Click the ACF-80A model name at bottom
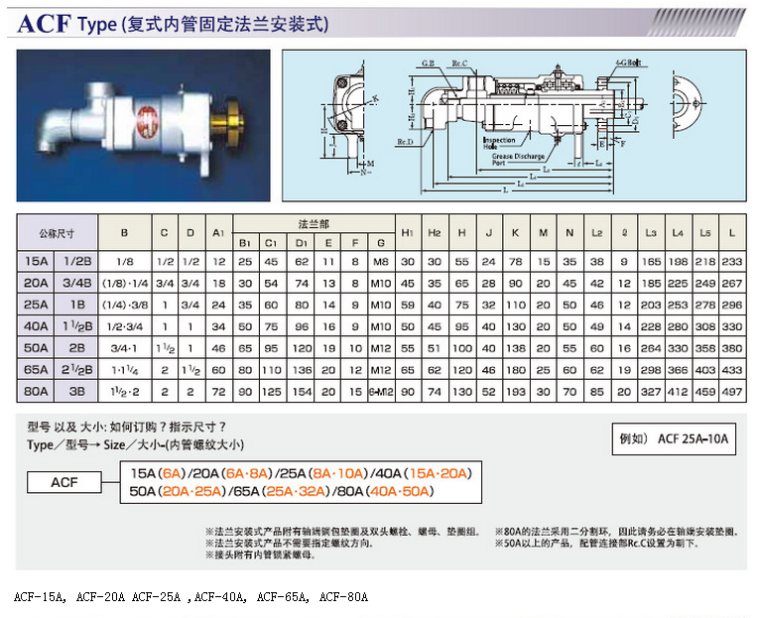The image size is (758, 618). pos(343,597)
